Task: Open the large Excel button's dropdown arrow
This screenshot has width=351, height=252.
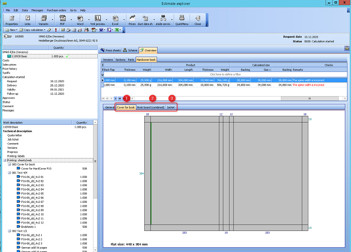Action: coord(124,20)
